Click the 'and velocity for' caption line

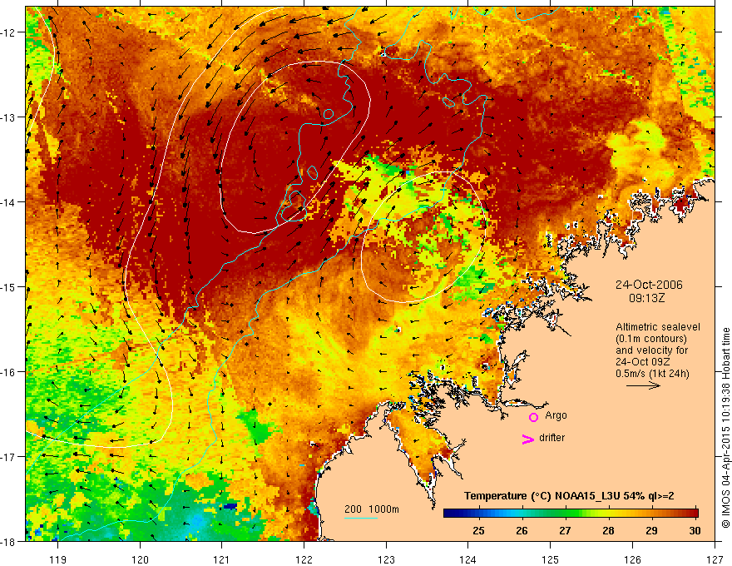click(x=651, y=350)
